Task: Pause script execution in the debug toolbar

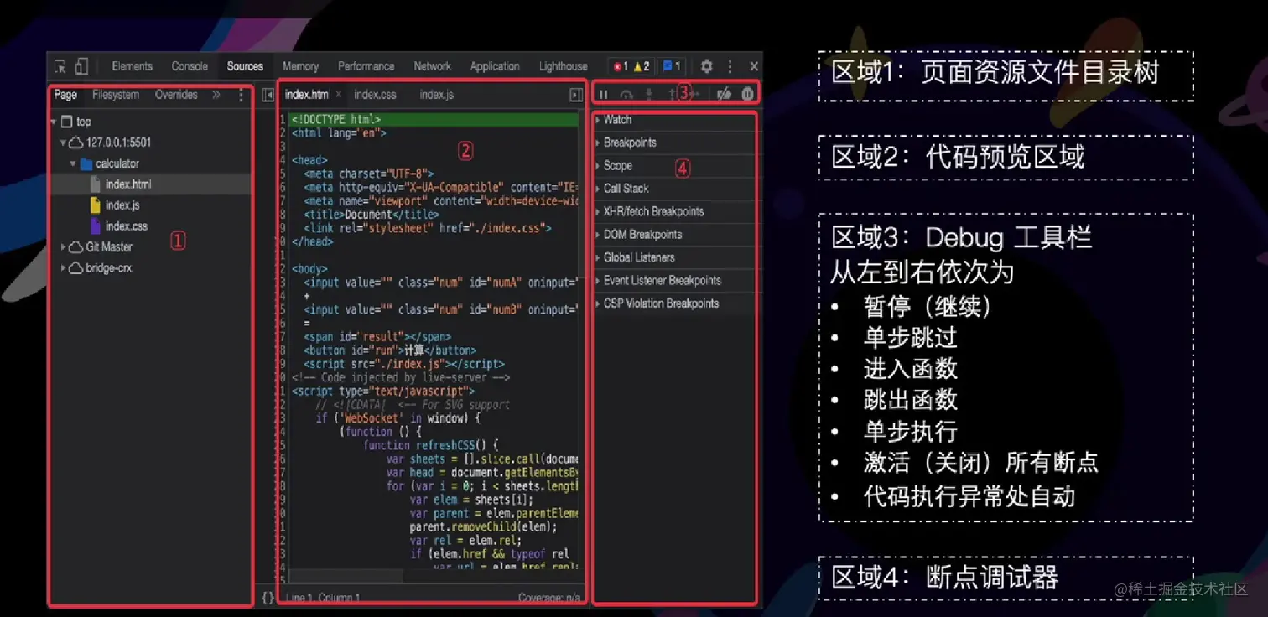Action: [x=603, y=95]
